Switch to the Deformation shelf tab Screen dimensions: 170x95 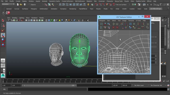pos(44,9)
